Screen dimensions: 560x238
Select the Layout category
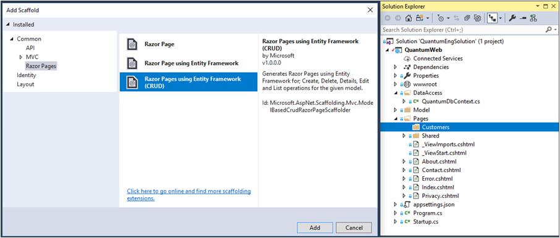pos(25,84)
